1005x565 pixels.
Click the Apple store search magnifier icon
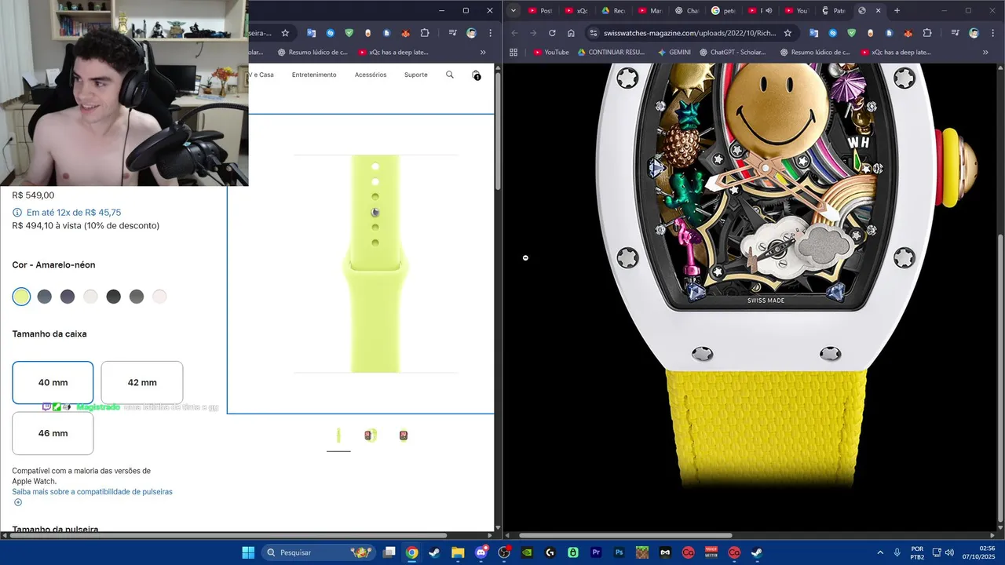[x=450, y=75]
